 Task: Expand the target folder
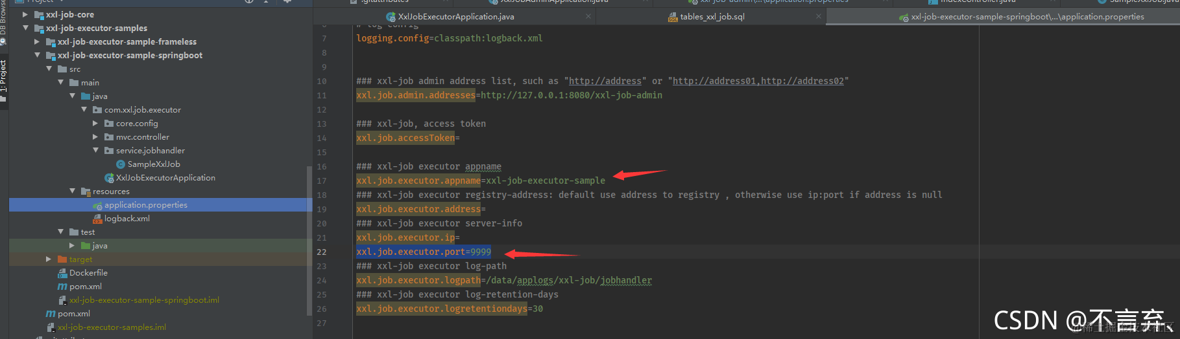coord(49,259)
